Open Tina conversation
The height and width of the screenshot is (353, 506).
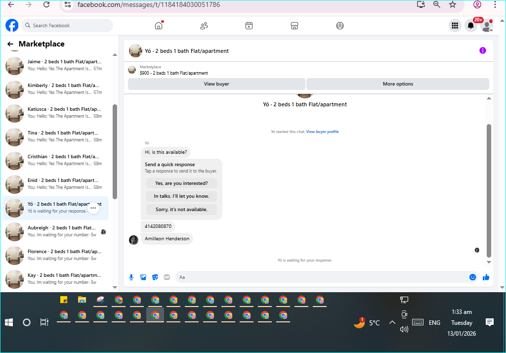tap(55, 137)
